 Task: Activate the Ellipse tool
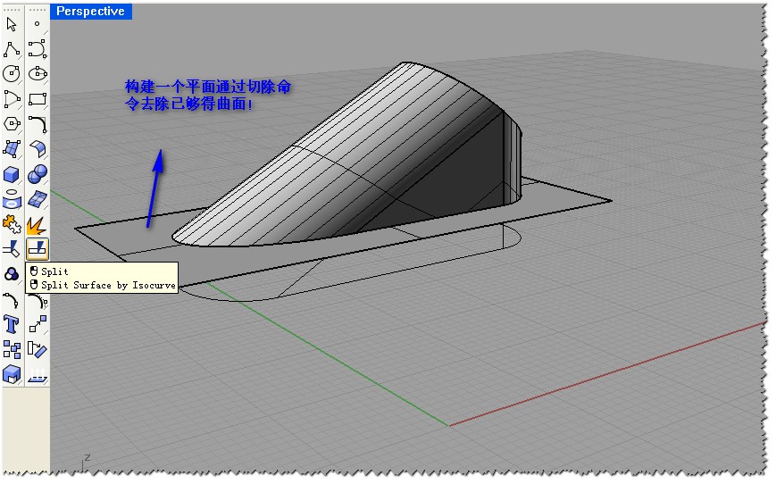tap(38, 74)
